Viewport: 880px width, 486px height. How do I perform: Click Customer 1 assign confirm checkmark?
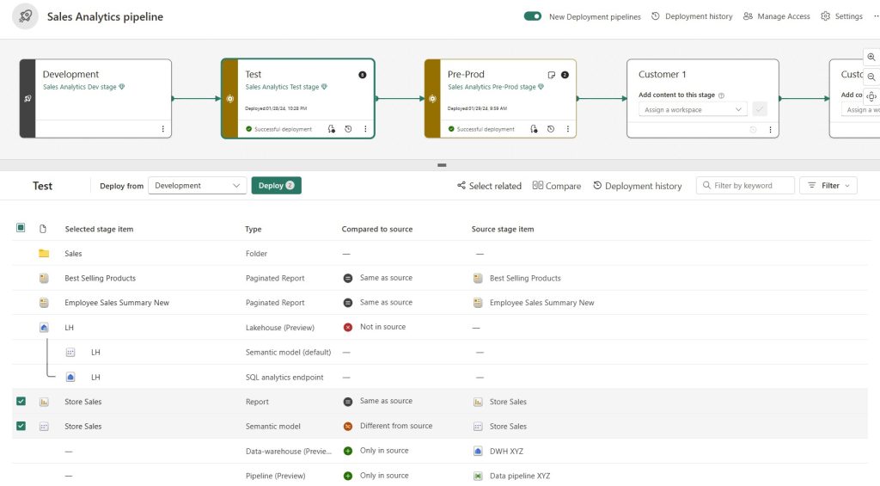click(x=760, y=109)
